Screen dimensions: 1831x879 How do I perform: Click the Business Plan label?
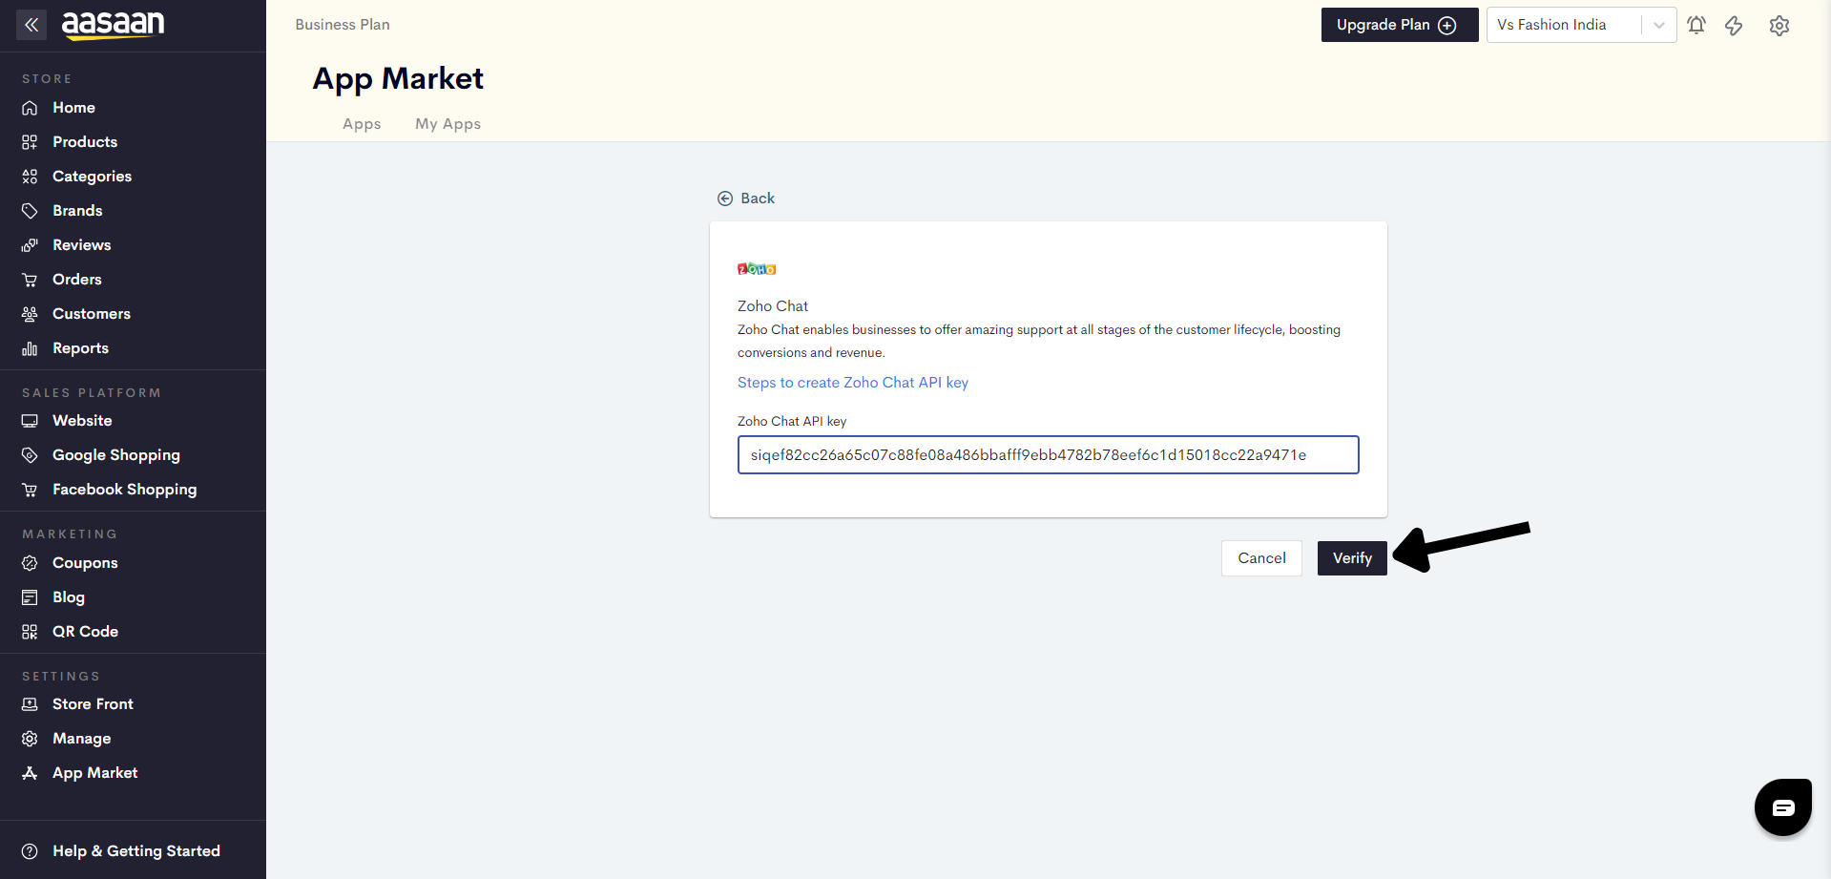point(343,25)
